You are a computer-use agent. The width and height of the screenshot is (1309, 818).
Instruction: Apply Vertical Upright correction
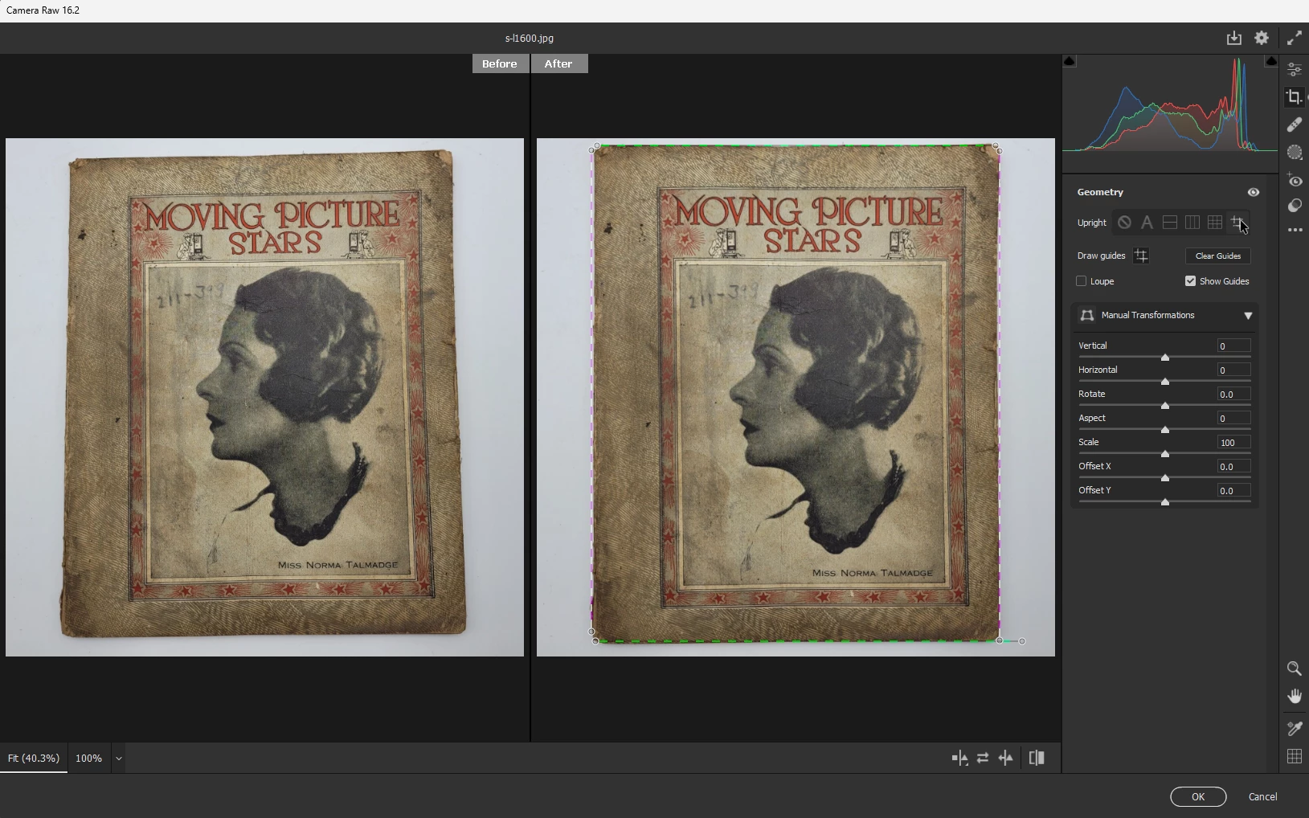pyautogui.click(x=1192, y=223)
